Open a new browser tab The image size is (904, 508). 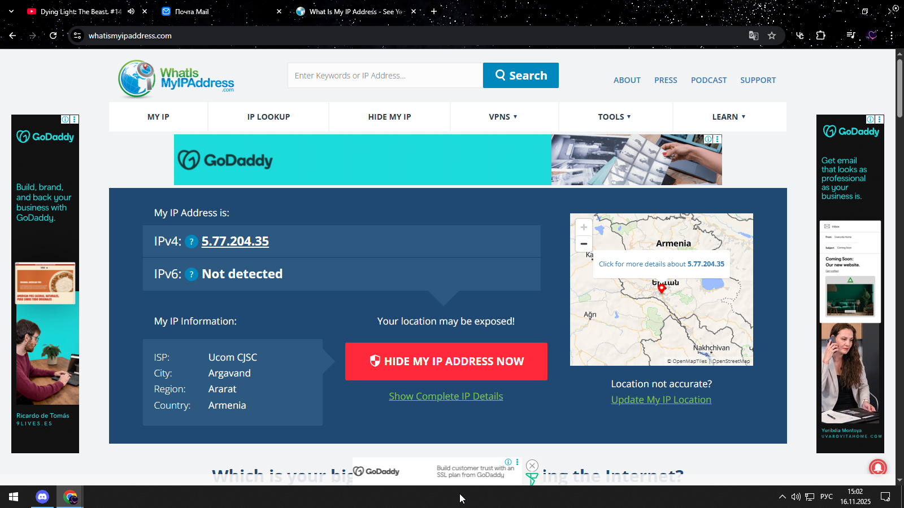434,11
